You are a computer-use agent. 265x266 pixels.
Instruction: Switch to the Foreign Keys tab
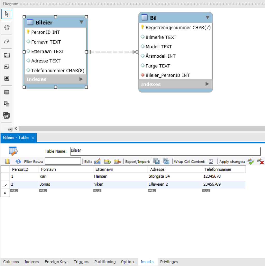click(x=56, y=262)
